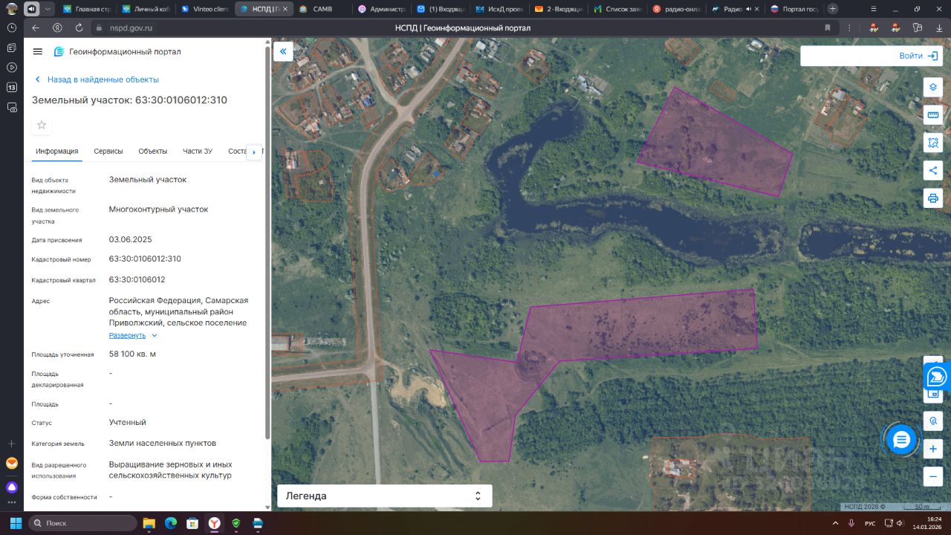This screenshot has width=951, height=535.
Task: Go back using the browser back arrow
Action: click(x=36, y=27)
